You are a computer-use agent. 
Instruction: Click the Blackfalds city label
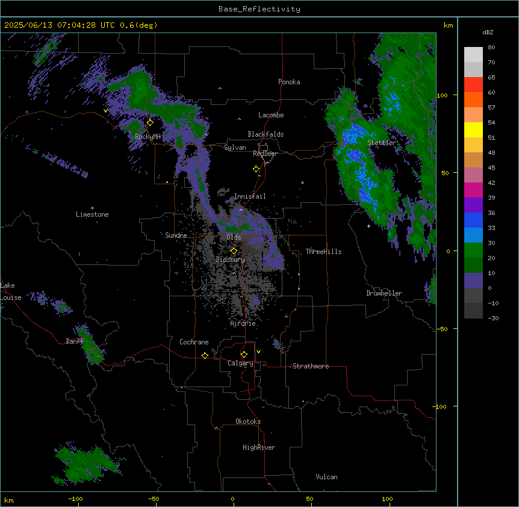point(266,134)
